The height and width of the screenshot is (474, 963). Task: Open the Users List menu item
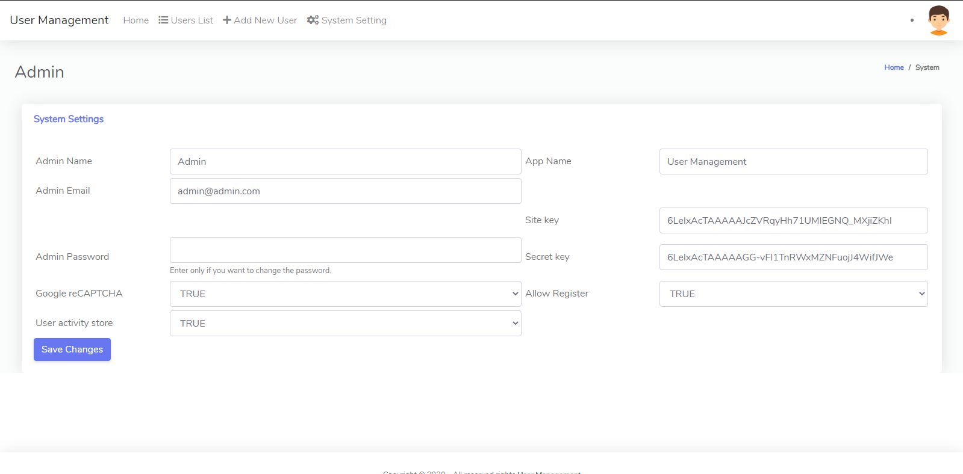[192, 20]
